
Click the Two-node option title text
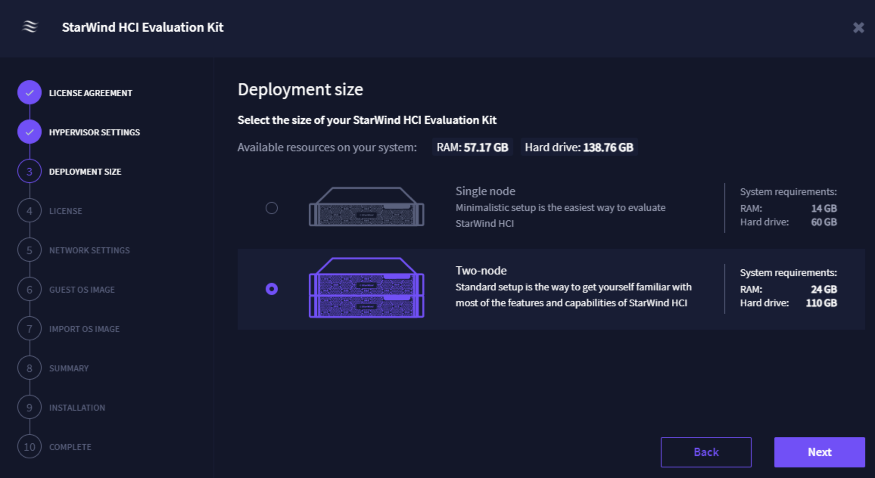pos(481,271)
